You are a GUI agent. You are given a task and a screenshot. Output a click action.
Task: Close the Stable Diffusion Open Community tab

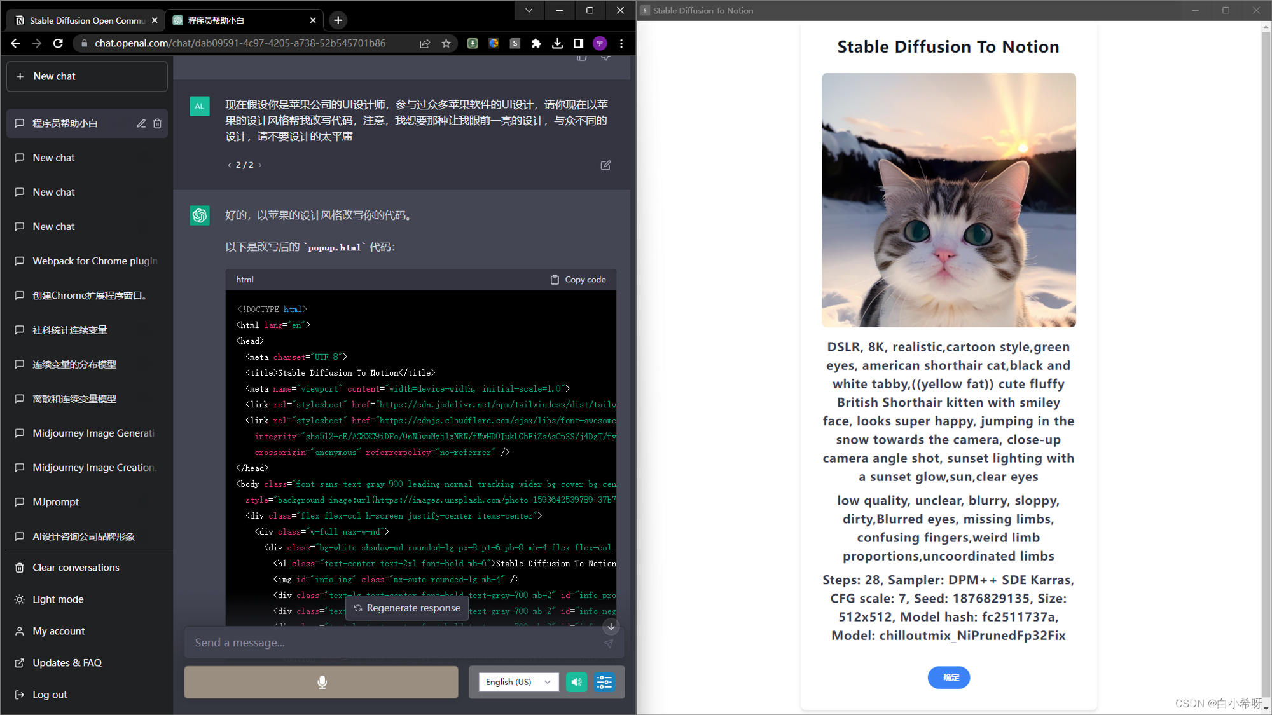click(x=155, y=20)
